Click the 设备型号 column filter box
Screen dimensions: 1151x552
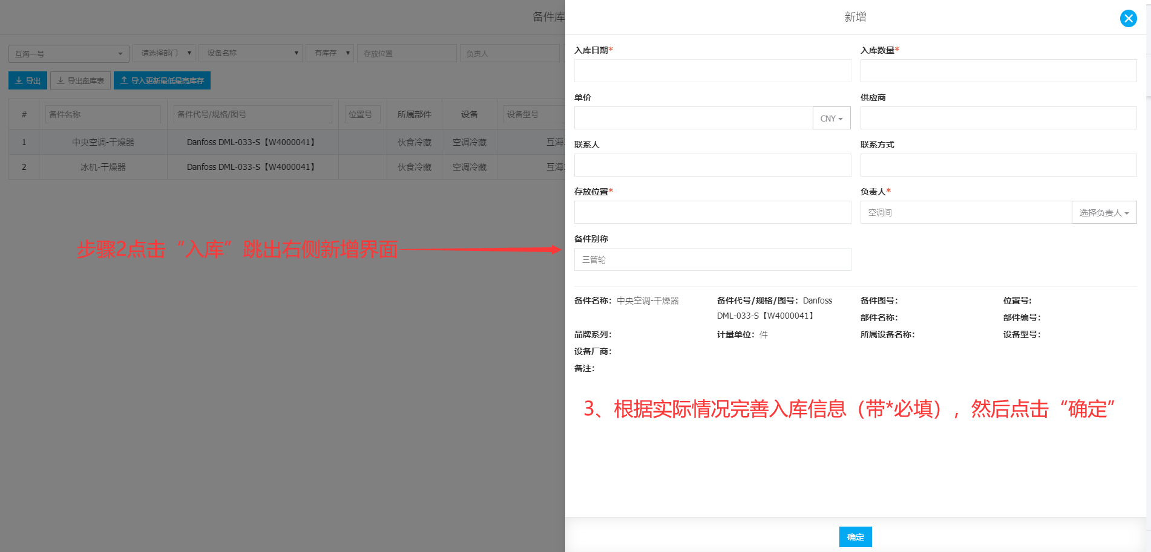534,114
